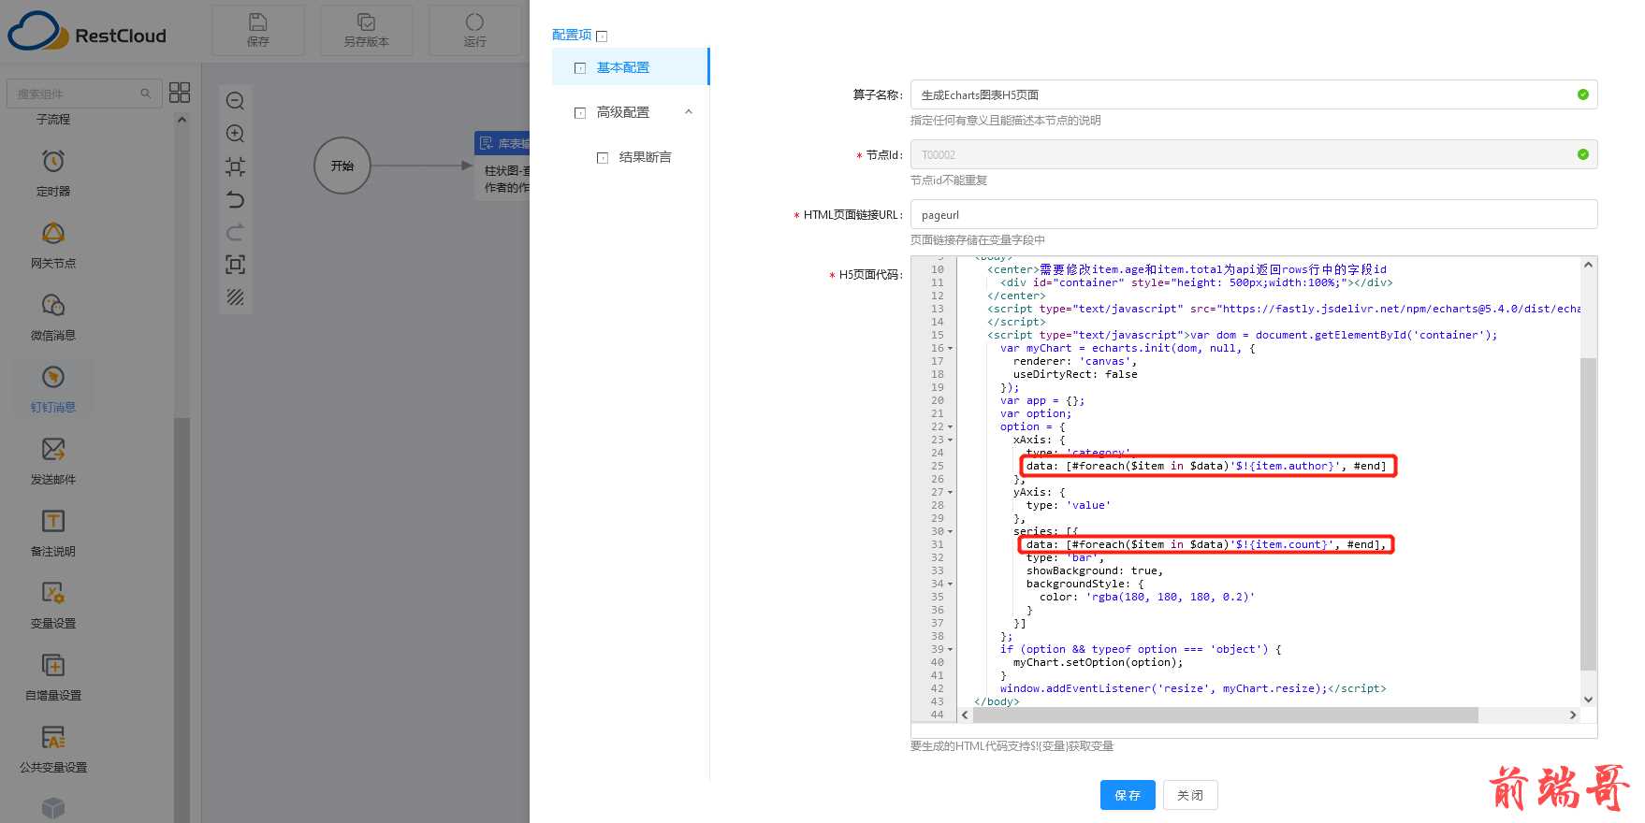Redo the canvas action

236,232
